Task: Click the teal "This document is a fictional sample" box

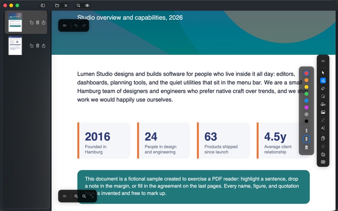Action: point(194,187)
